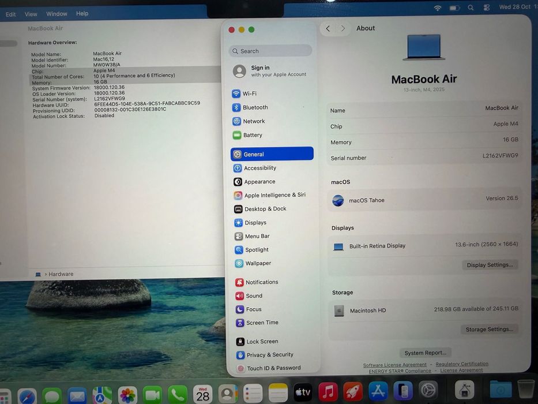Open the ENERGY STAR Compliance link
Screen dimensions: 538x404
[x=400, y=371]
